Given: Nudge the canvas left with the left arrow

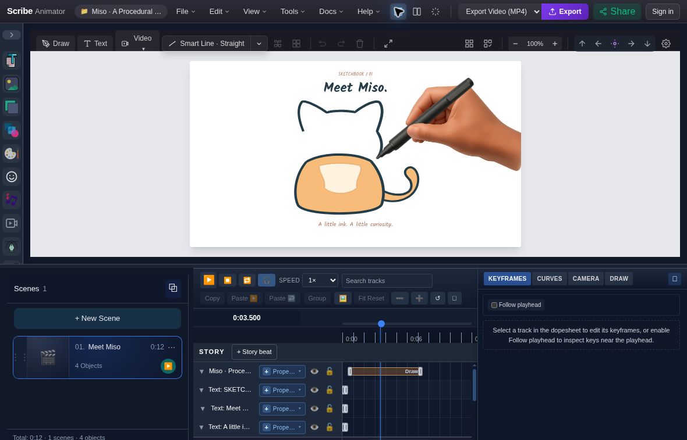Looking at the screenshot, I should (599, 43).
